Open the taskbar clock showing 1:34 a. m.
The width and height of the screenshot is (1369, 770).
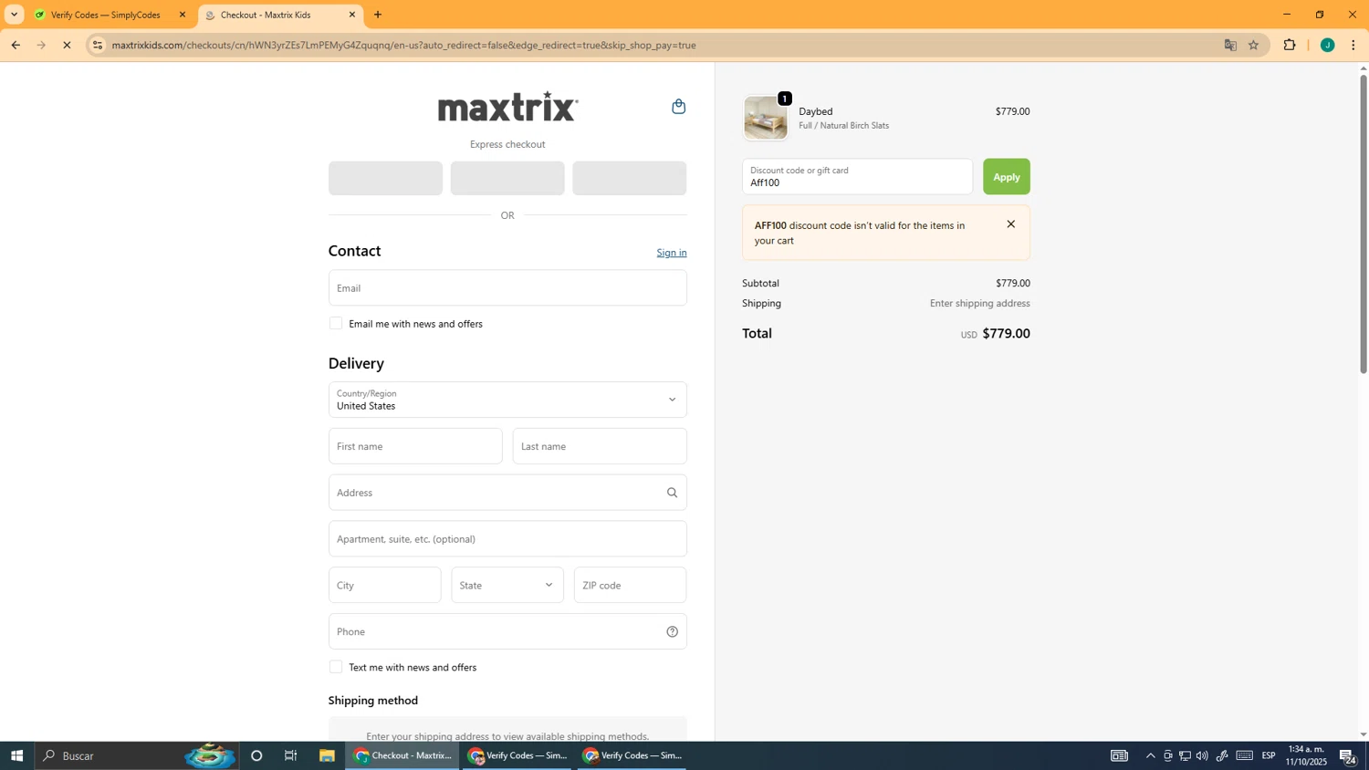pos(1305,755)
